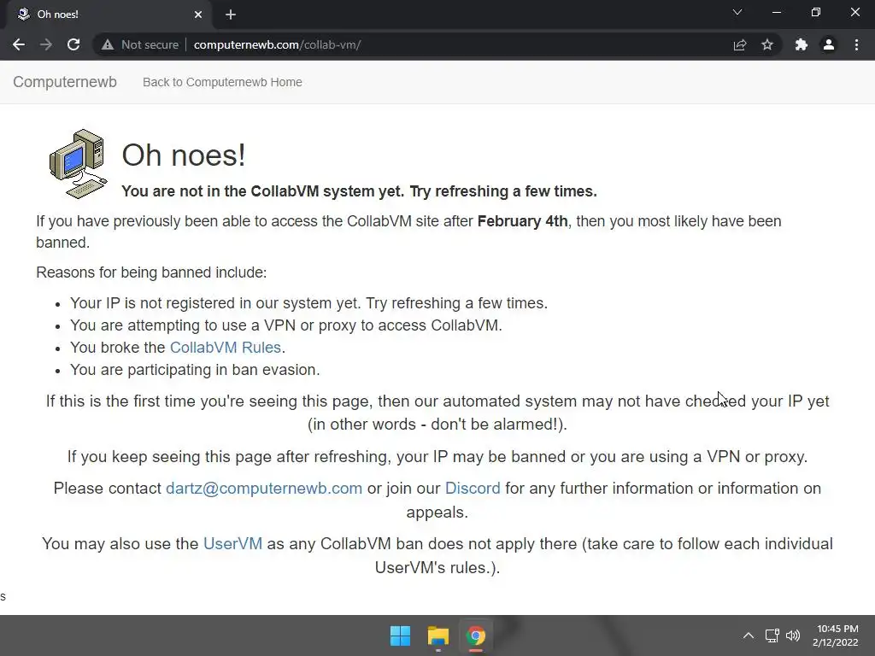
Task: Click the bold 'February 4th' text
Action: 522,221
